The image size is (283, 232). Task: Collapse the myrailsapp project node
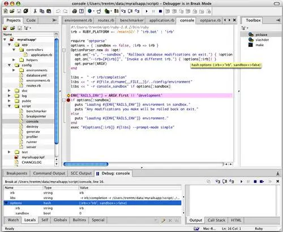(5, 40)
